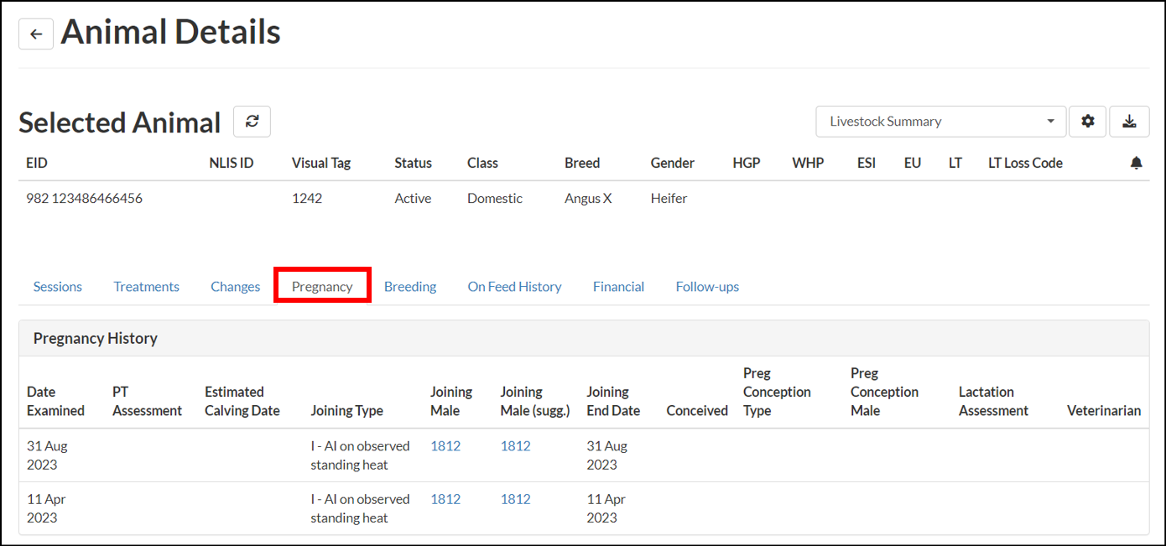Image resolution: width=1166 pixels, height=546 pixels.
Task: Go to the Breeding tab
Action: (410, 287)
